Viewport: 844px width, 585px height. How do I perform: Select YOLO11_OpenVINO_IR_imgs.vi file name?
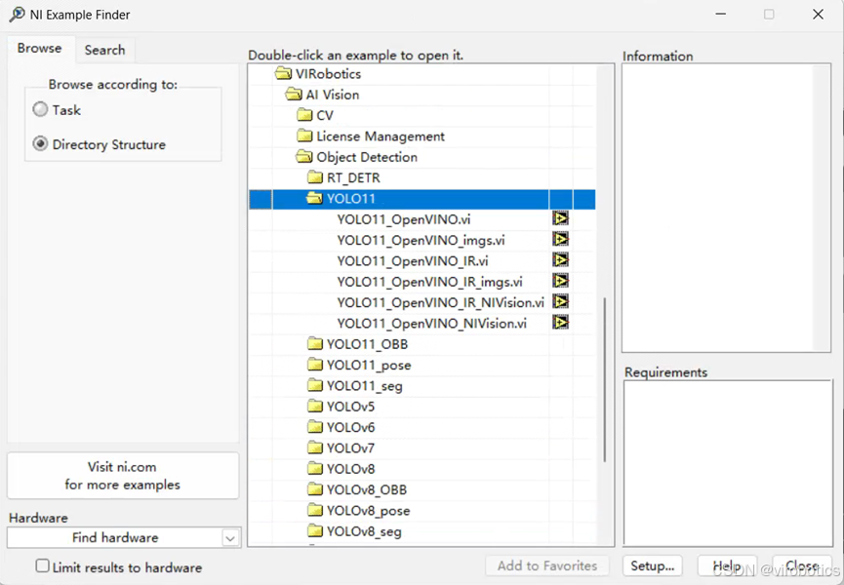pos(429,282)
